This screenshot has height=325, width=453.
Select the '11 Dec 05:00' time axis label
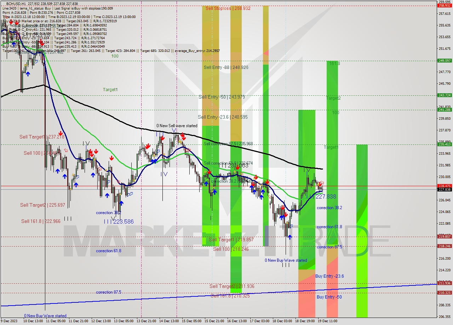point(56,321)
